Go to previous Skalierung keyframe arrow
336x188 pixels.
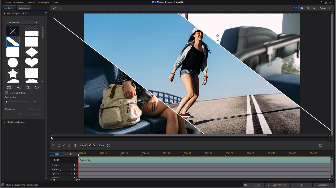pos(72,169)
